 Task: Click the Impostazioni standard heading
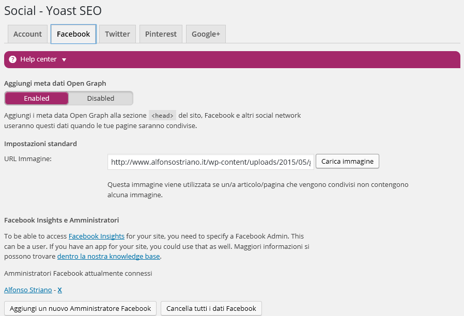tap(40, 144)
